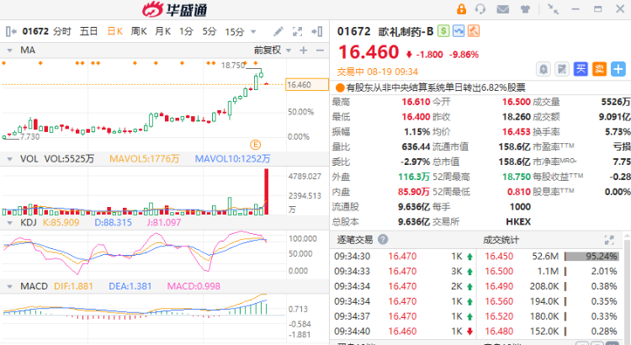Click the 09:34:33 trade with 3K volume
This screenshot has width=631, height=345.
pos(404,271)
